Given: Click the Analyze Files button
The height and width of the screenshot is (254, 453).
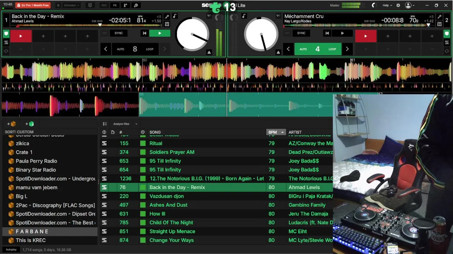Looking at the screenshot, I should (x=121, y=124).
